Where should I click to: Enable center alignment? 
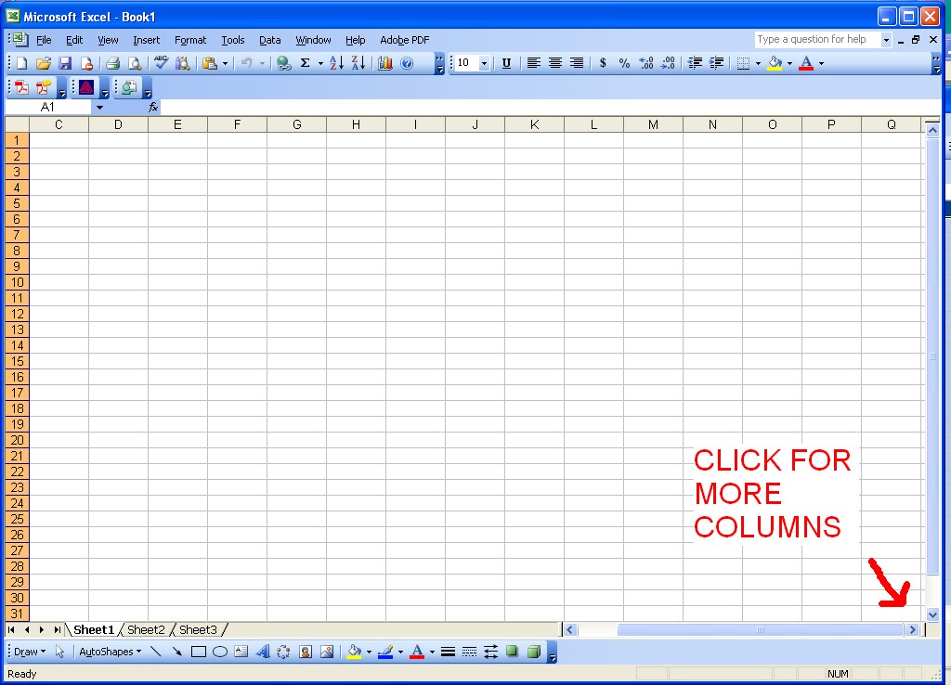tap(555, 63)
